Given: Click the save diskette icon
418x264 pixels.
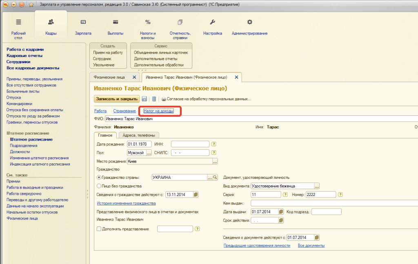Looking at the screenshot, I should tap(144, 99).
